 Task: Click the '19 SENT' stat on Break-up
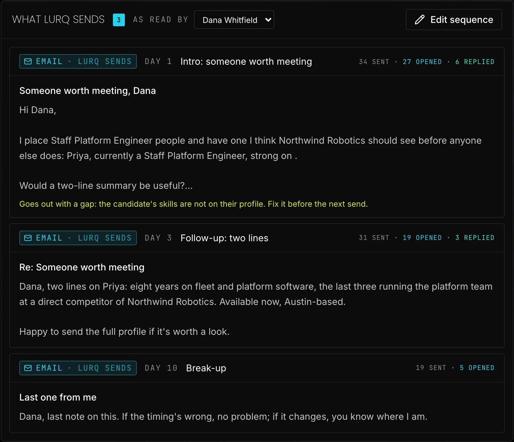[431, 368]
